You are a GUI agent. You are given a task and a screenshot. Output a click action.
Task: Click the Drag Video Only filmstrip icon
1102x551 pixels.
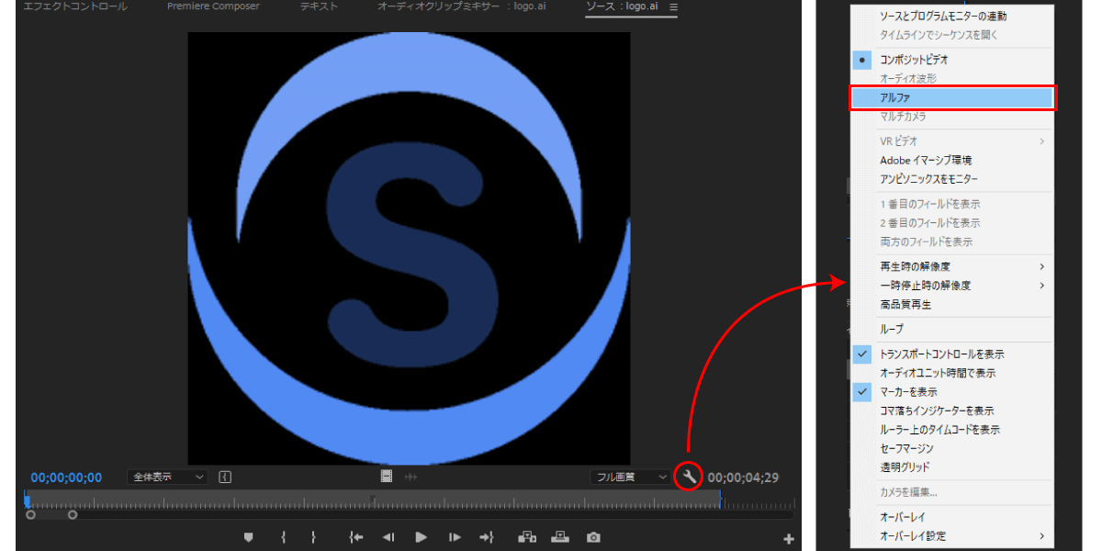pyautogui.click(x=388, y=477)
